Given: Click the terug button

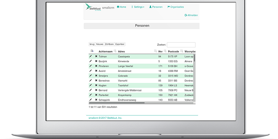Looking at the screenshot, I should [x=92, y=44].
